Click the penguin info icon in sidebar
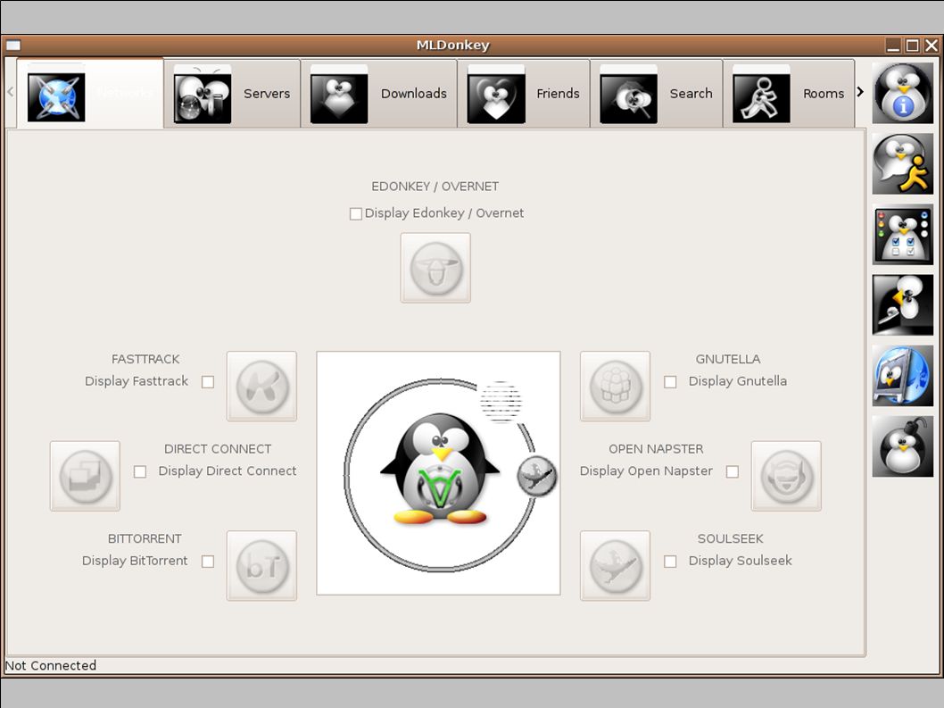This screenshot has height=708, width=944. [x=903, y=94]
